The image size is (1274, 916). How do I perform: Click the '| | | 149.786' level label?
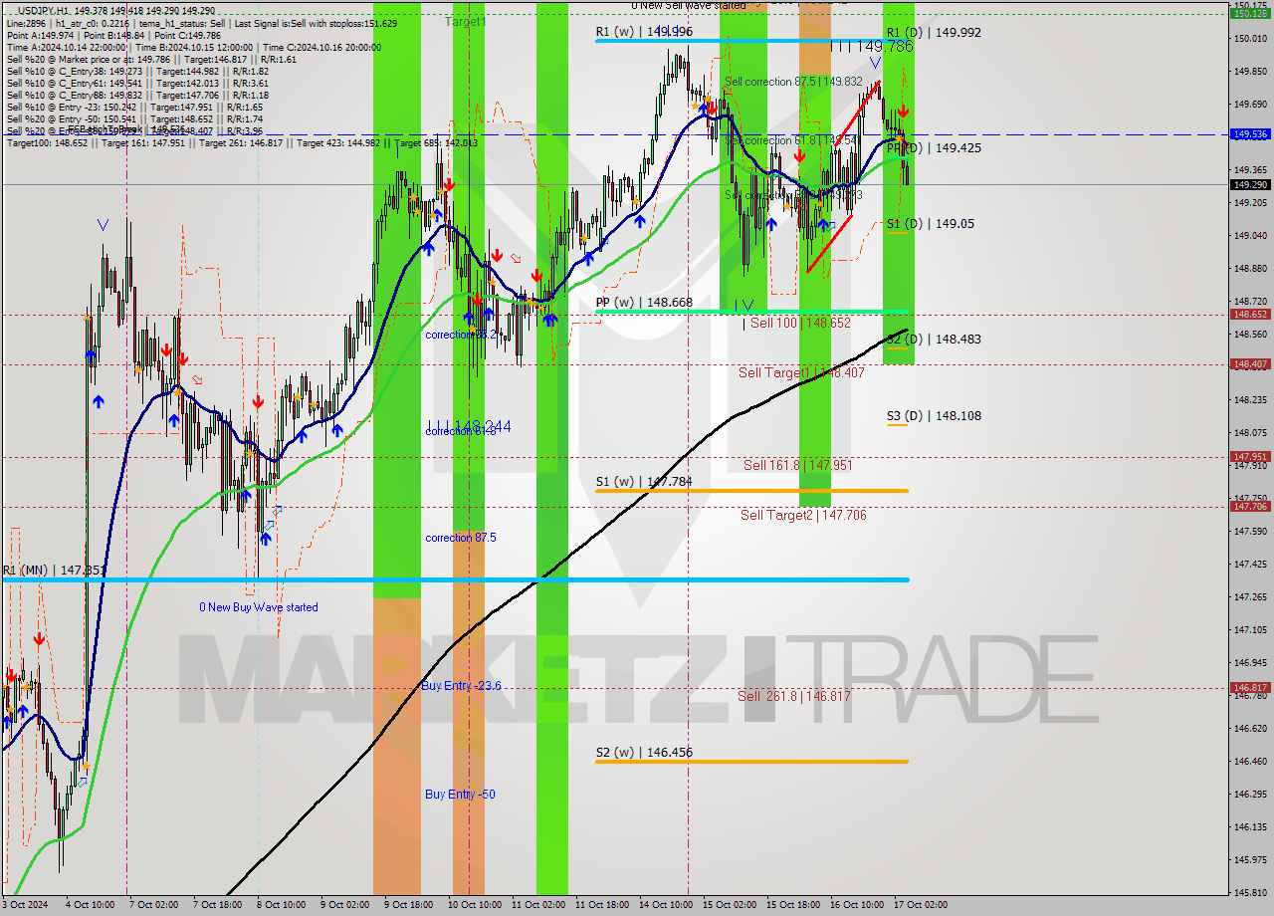click(x=871, y=46)
